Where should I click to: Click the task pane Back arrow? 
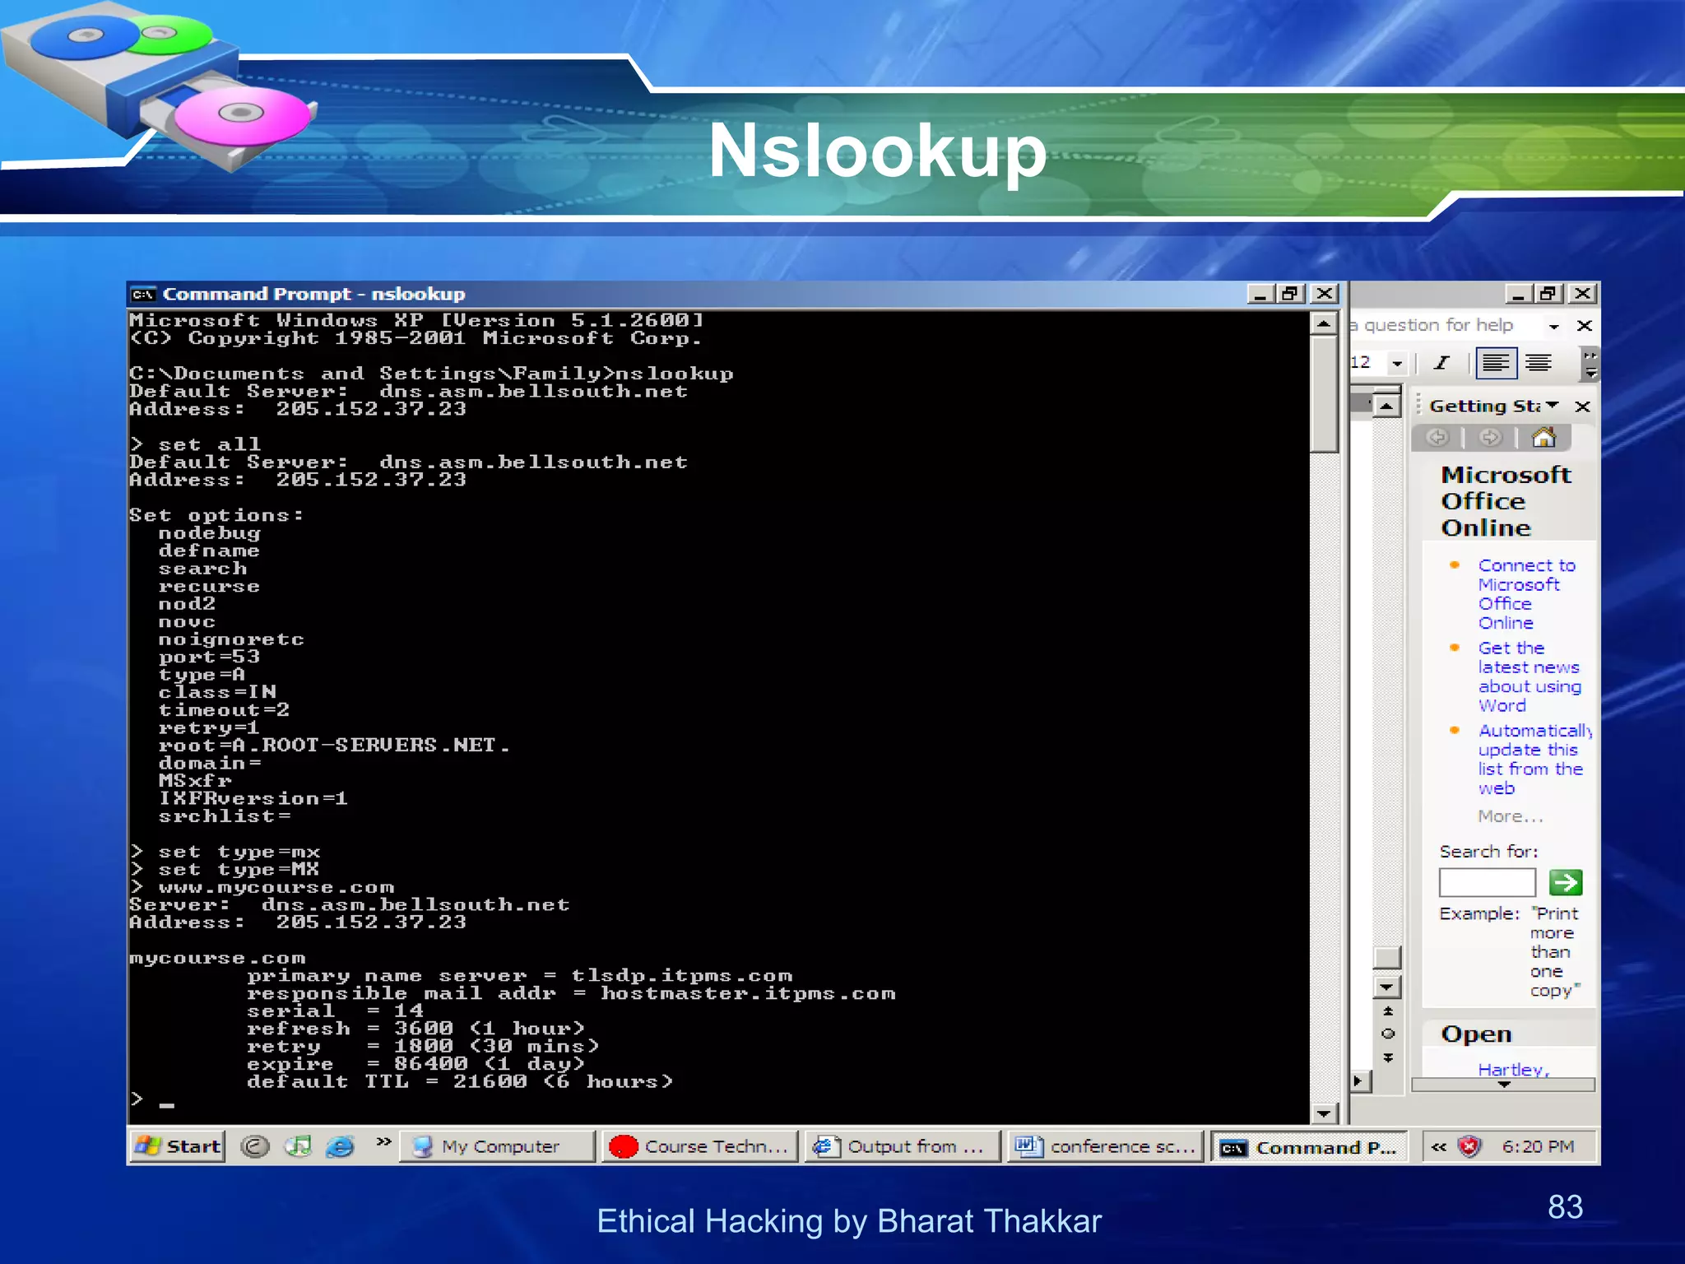1437,437
